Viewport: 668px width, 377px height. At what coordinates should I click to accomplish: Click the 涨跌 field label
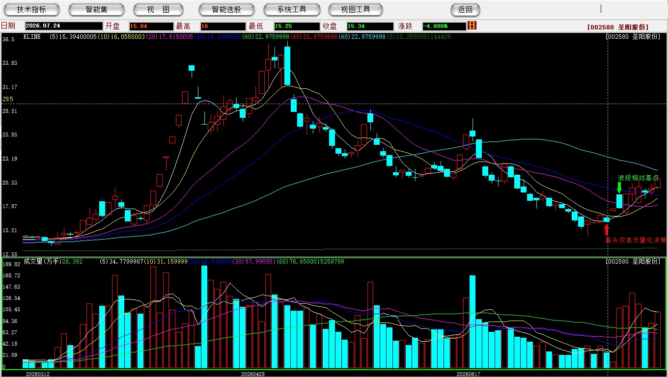click(x=405, y=26)
